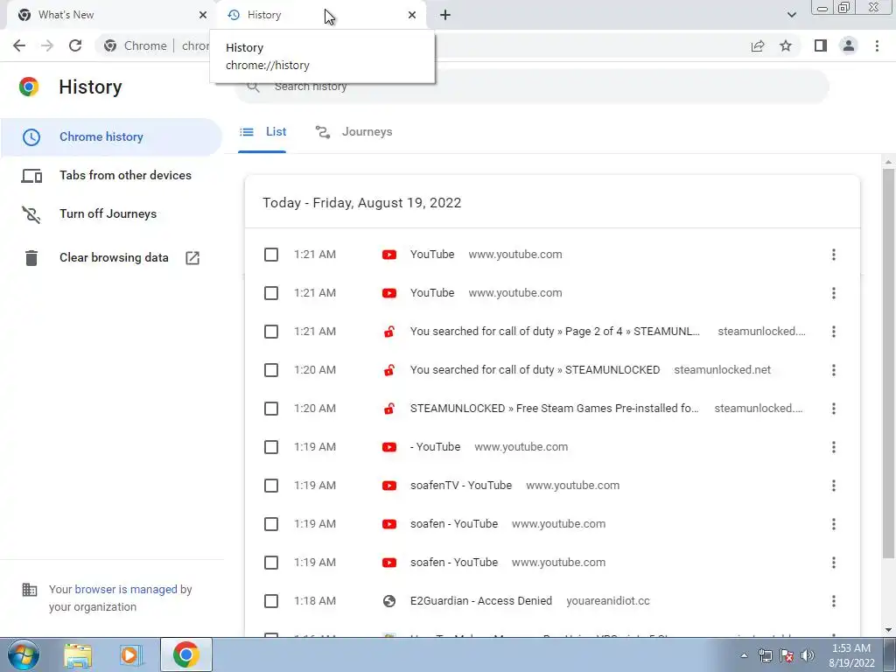Viewport: 896px width, 672px height.
Task: Close the History tab
Action: (x=412, y=15)
